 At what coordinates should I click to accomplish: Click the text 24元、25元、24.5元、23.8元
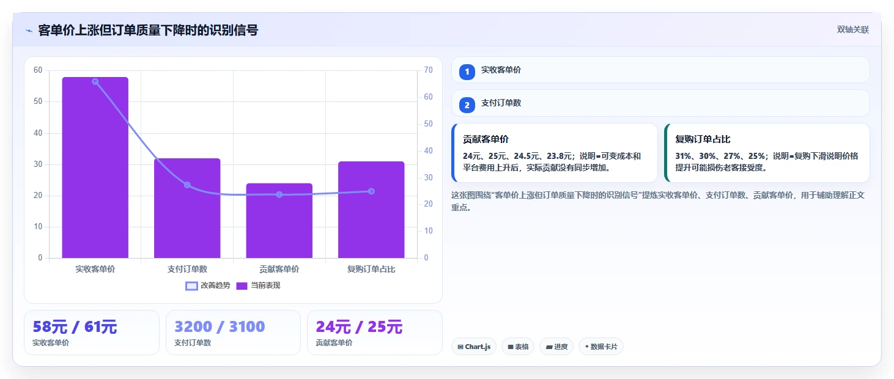click(x=517, y=156)
